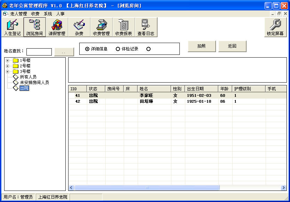Open 收费报表 fee report icon
Viewport: 290px width, 202px height.
123,27
